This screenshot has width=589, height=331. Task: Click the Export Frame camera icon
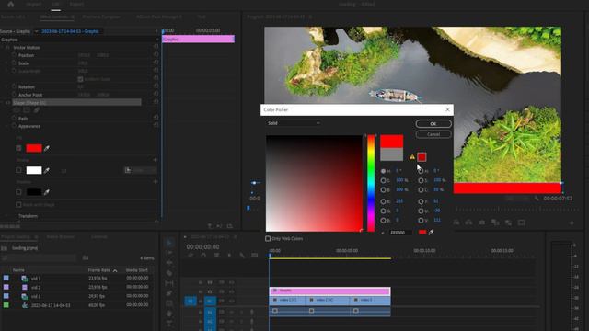(x=482, y=223)
